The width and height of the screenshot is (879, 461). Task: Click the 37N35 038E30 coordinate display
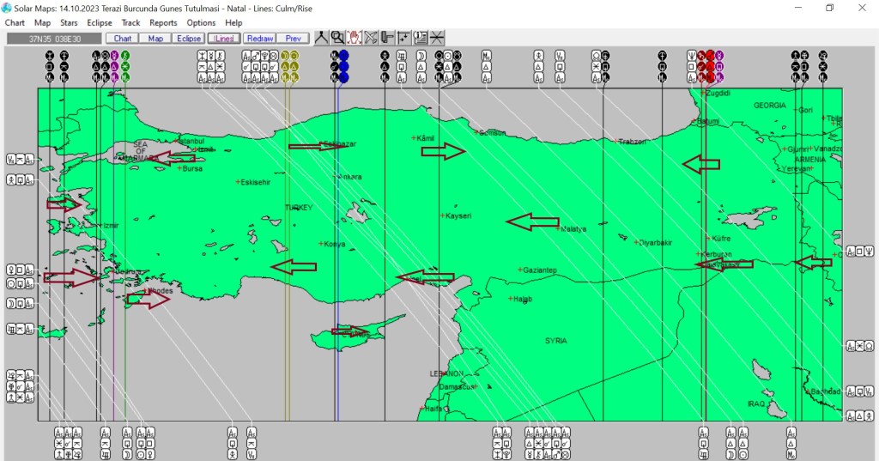pos(54,39)
